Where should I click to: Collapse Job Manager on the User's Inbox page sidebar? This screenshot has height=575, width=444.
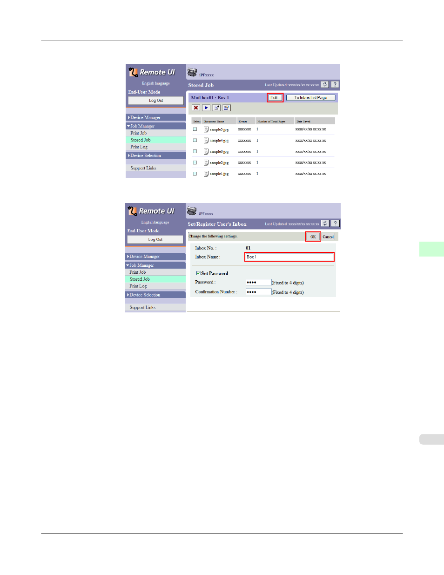155,265
